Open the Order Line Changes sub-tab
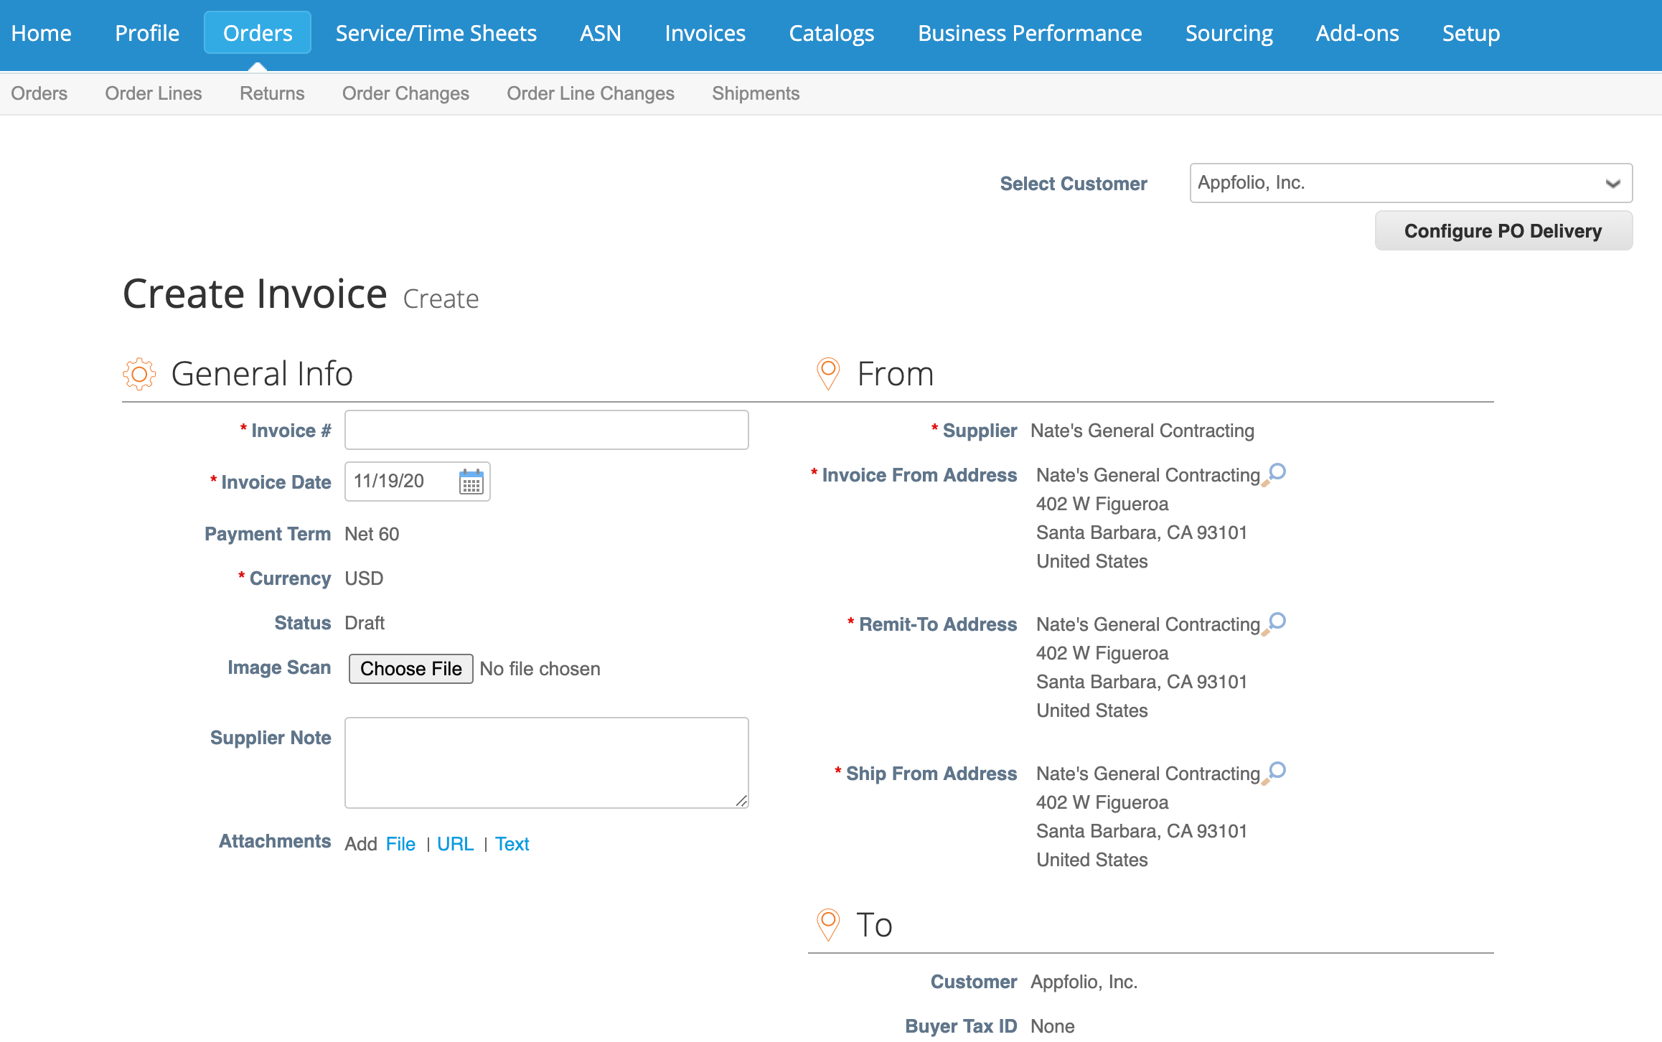Image resolution: width=1662 pixels, height=1042 pixels. point(591,93)
